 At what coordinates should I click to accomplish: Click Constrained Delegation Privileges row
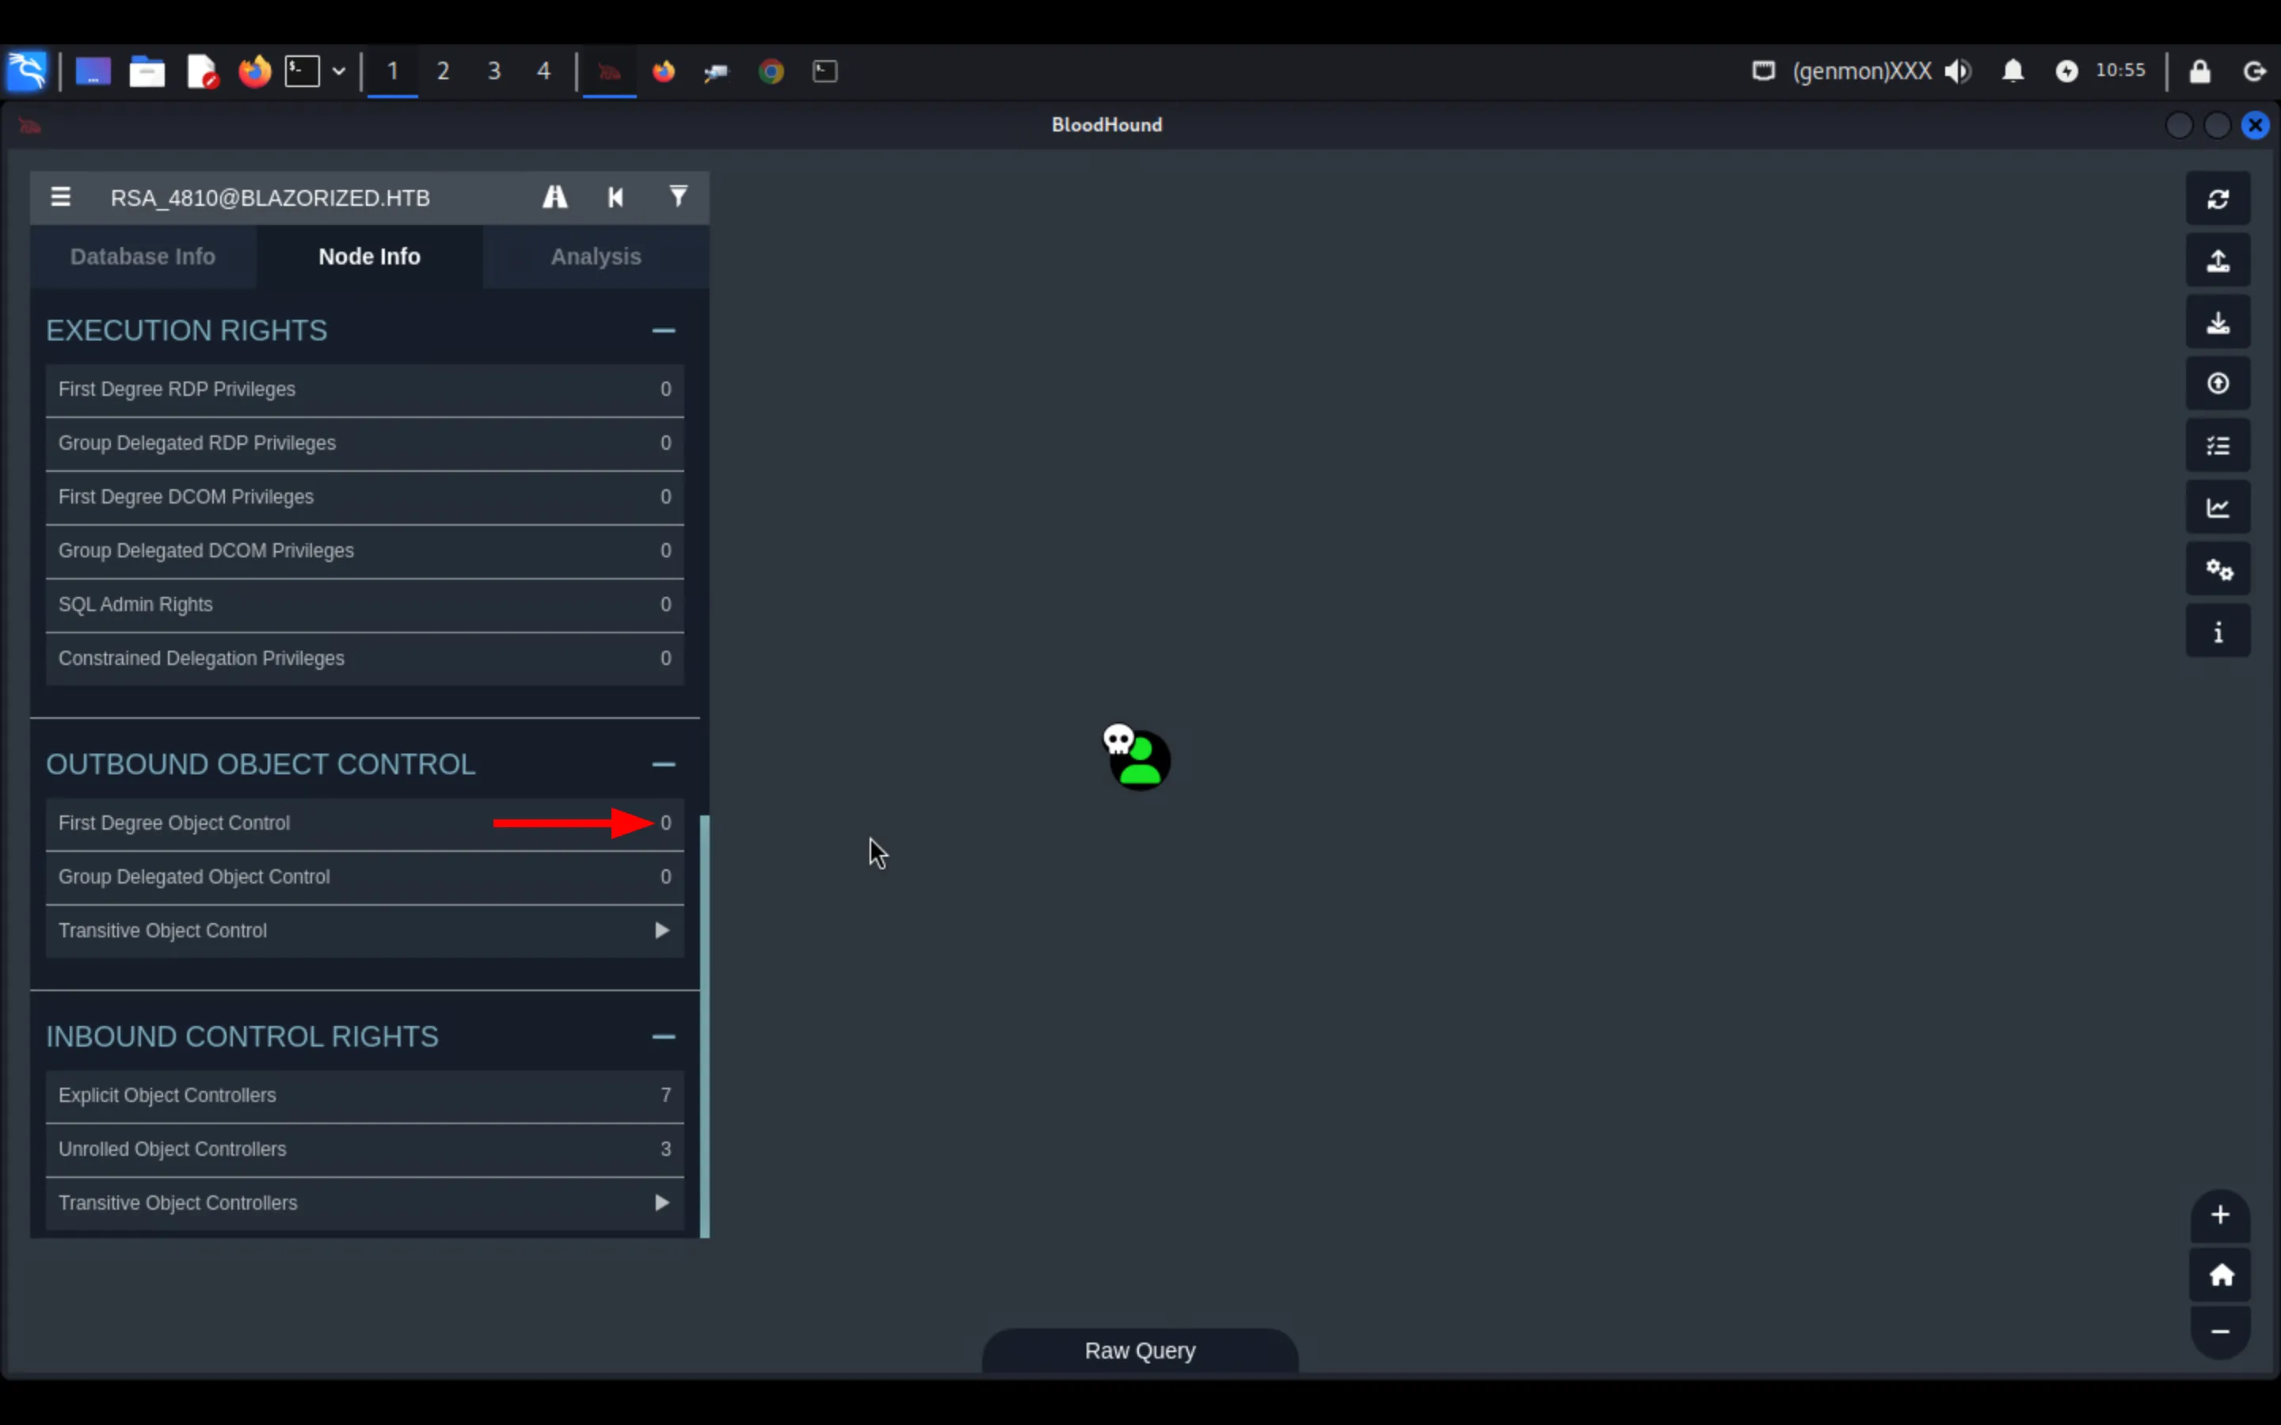pos(365,658)
